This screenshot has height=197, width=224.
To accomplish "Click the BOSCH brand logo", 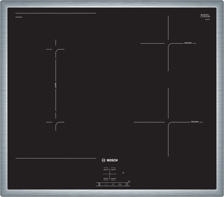I will pos(109,160).
